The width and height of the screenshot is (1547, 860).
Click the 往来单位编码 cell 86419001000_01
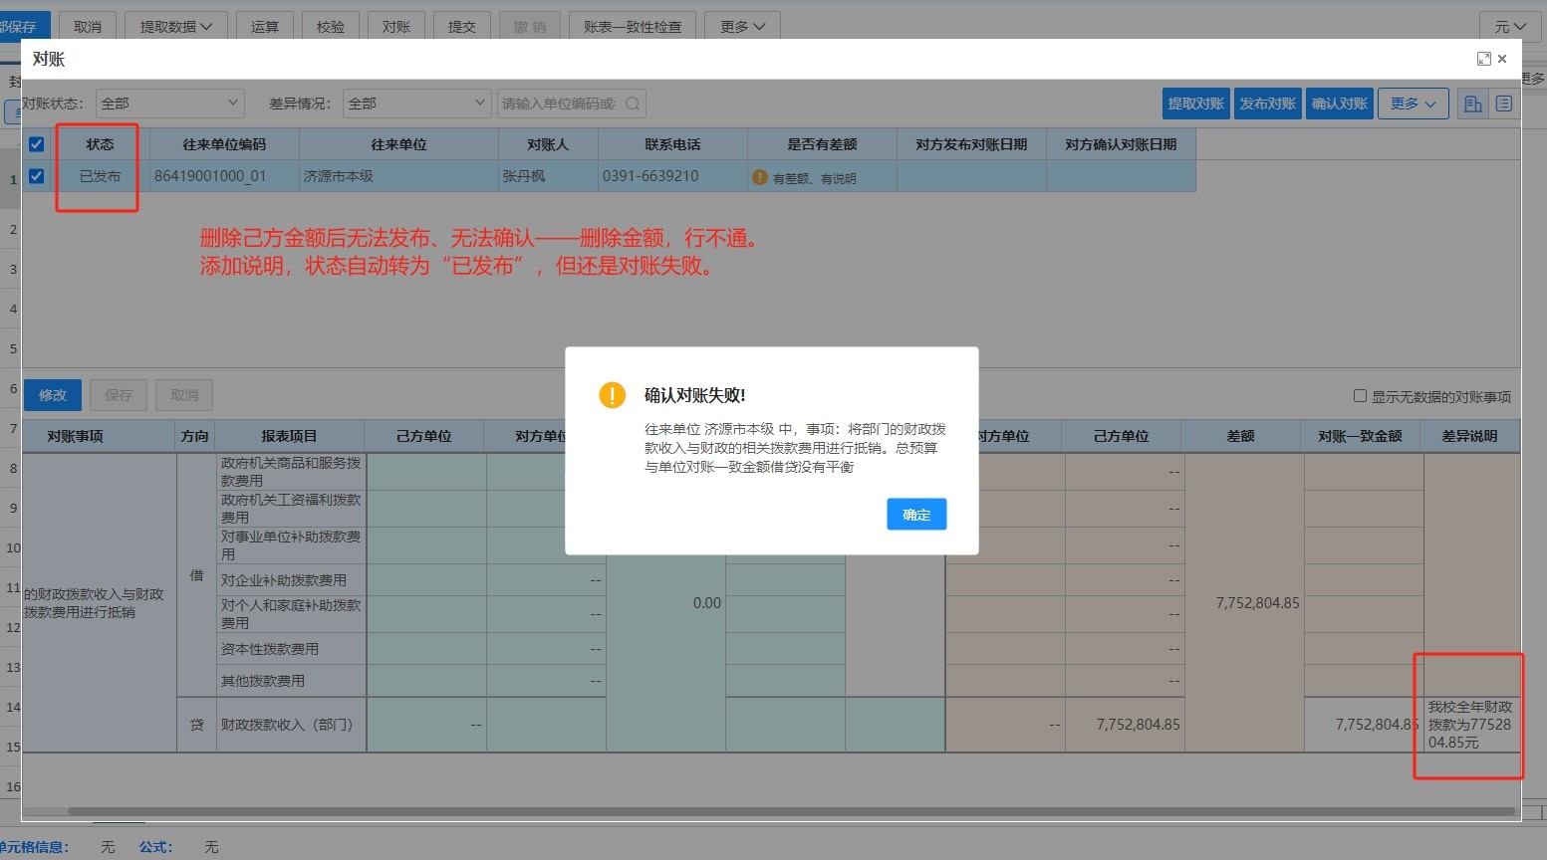point(224,176)
